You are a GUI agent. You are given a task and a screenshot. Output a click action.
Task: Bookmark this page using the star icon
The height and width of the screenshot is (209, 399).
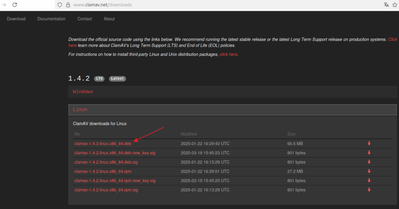click(x=395, y=5)
